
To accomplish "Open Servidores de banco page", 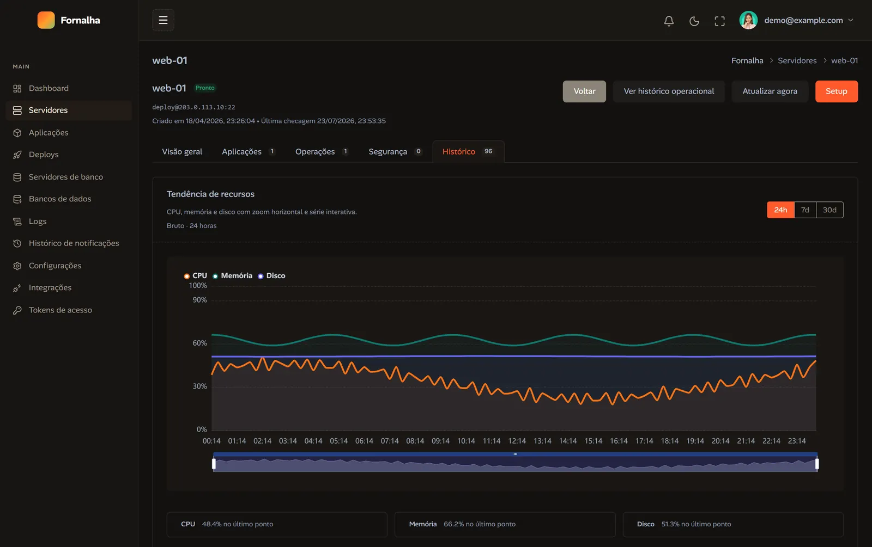I will 69,177.
